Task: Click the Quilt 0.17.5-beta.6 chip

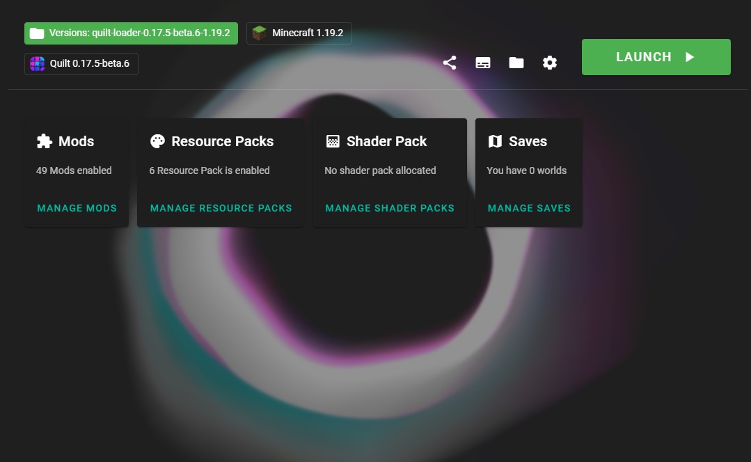Action: [x=81, y=63]
